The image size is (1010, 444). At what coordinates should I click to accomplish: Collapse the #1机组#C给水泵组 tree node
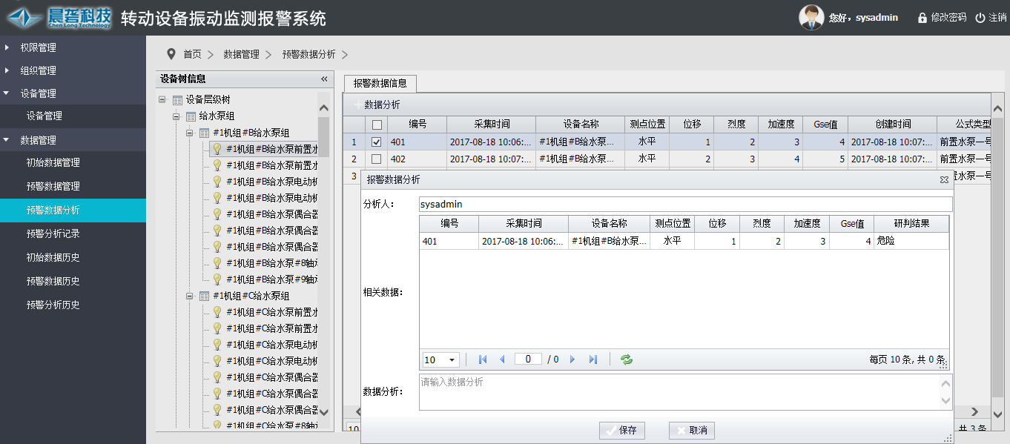pos(190,296)
